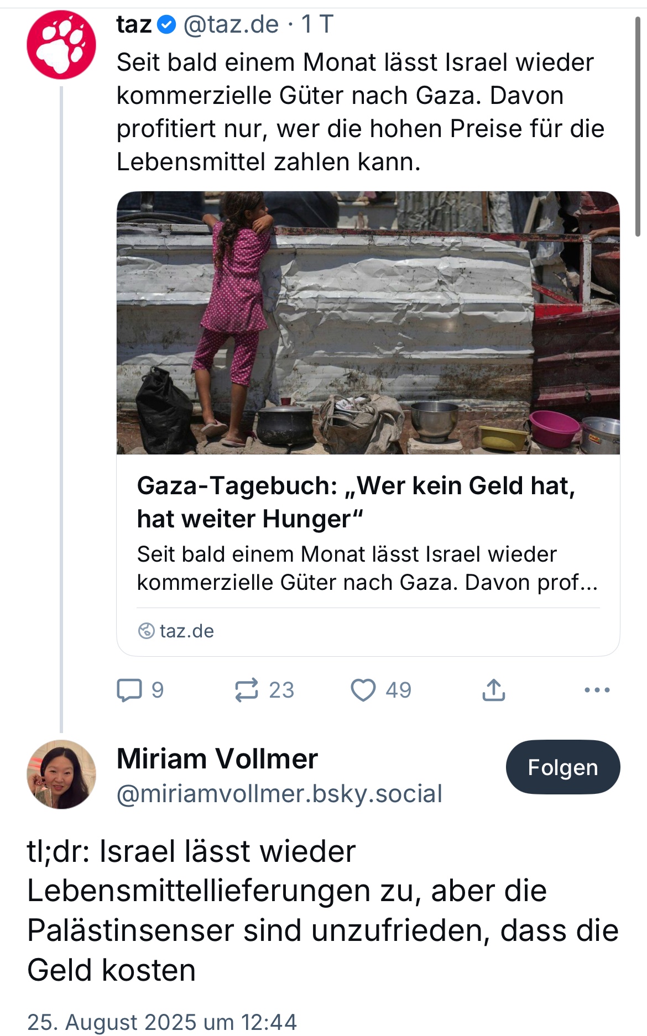Open the taz paw logo avatar

click(x=61, y=45)
